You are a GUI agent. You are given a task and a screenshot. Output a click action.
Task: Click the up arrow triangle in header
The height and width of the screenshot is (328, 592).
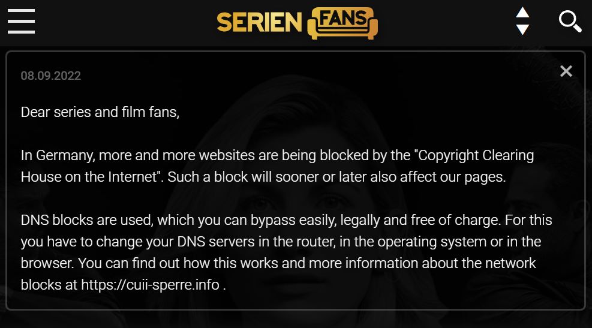[522, 13]
